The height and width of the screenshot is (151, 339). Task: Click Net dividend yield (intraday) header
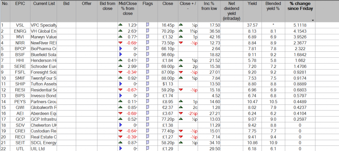[232, 11]
